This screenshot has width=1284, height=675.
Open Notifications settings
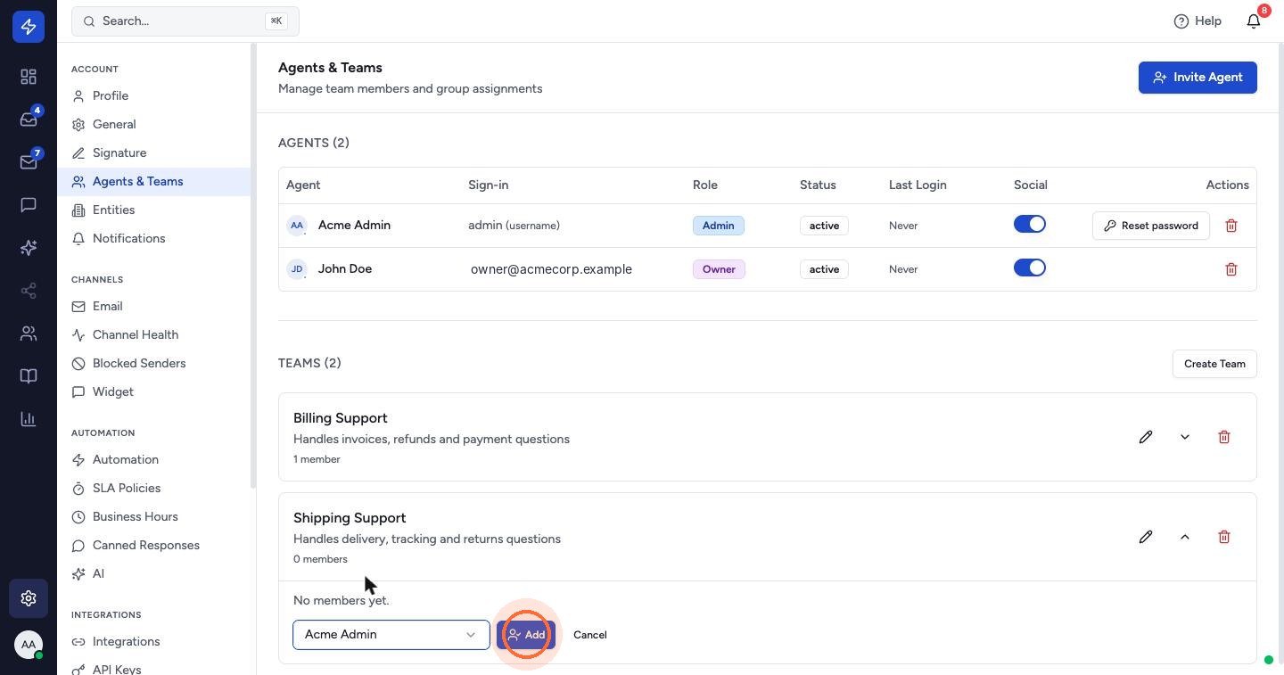153,238
